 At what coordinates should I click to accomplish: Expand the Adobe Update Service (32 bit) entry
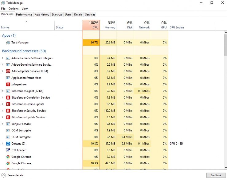coord(2,71)
